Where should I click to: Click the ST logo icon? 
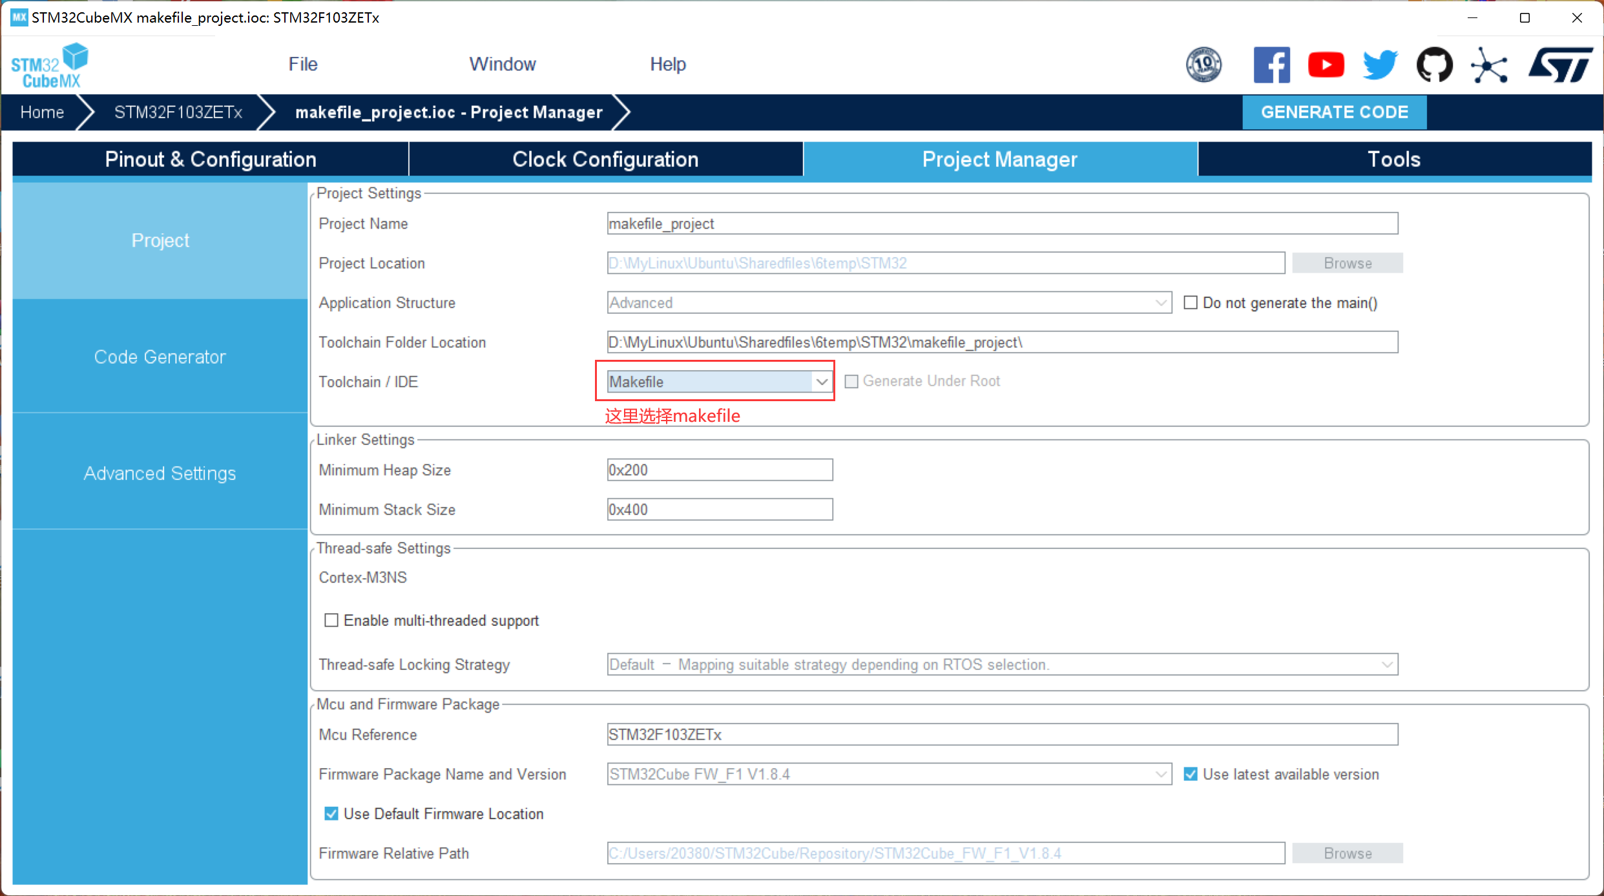click(1560, 65)
